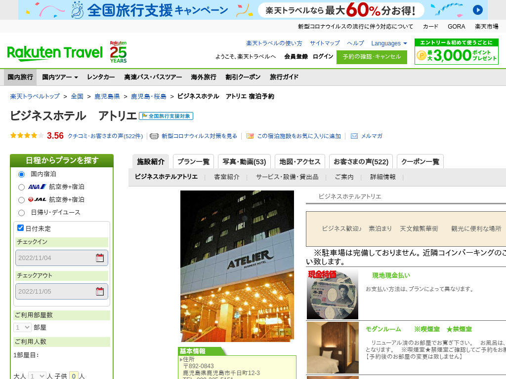Open the adults count dropdown
Viewport: 506px width, 379px height.
pyautogui.click(x=37, y=376)
